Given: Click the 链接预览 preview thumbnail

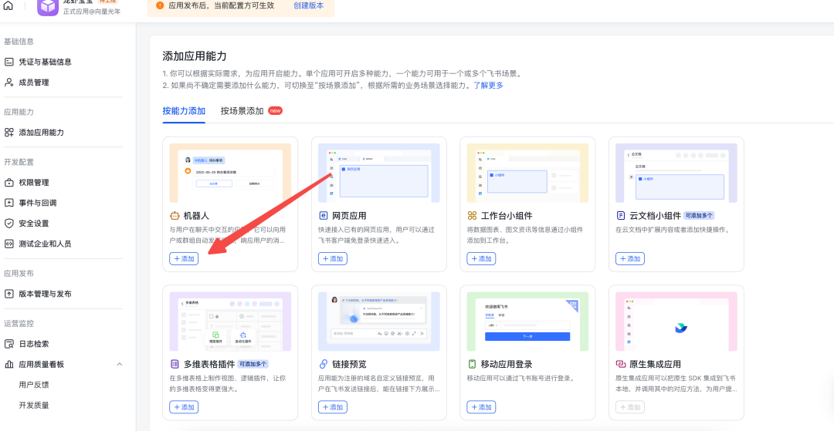Looking at the screenshot, I should (379, 322).
